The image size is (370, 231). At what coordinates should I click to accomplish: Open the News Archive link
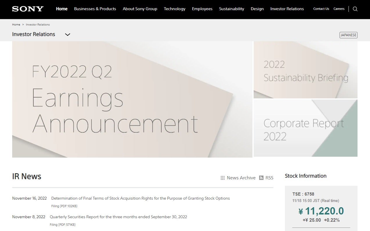(241, 178)
